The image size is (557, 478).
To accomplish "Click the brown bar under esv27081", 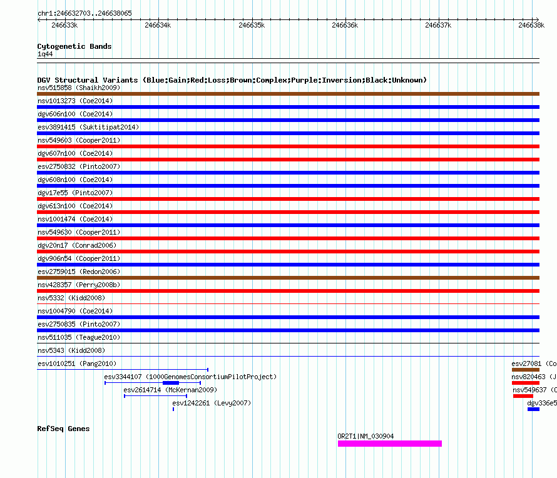I will click(526, 370).
